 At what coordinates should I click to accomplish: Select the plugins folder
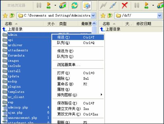point(14,87)
